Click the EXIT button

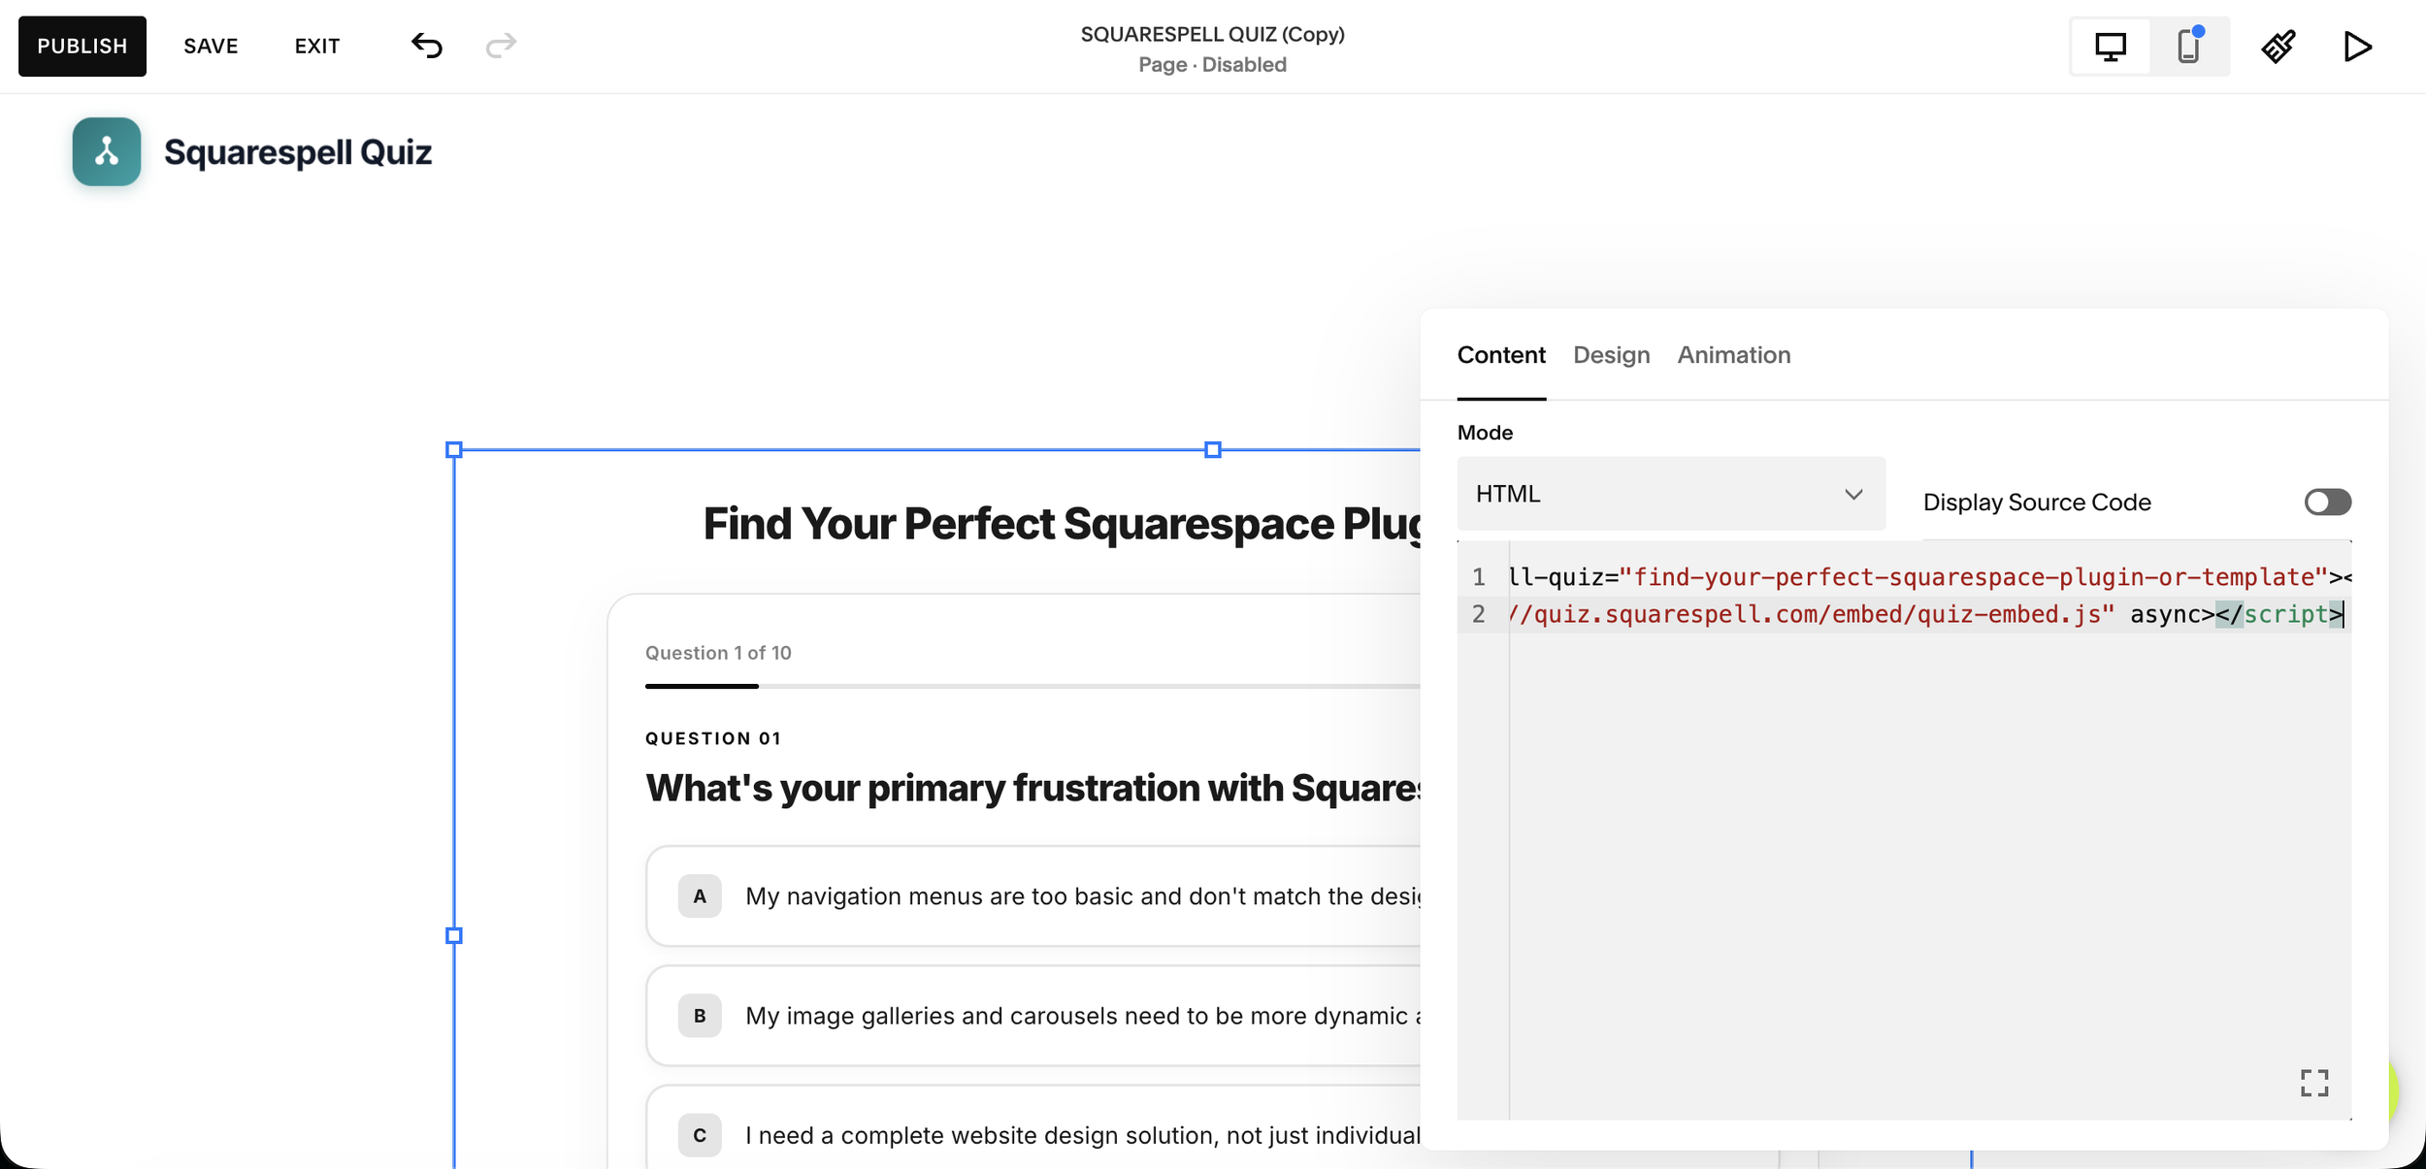pos(317,46)
